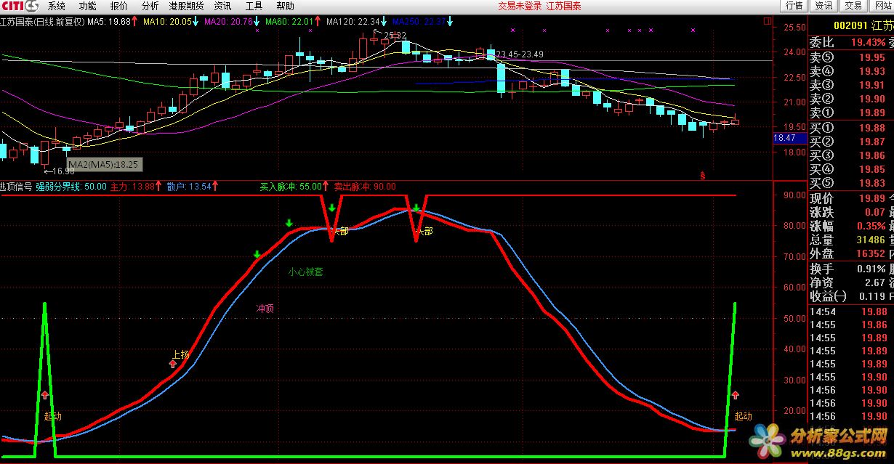This screenshot has width=894, height=464.
Task: Click the red up arrow after 主力: 13.88
Action: pos(160,187)
